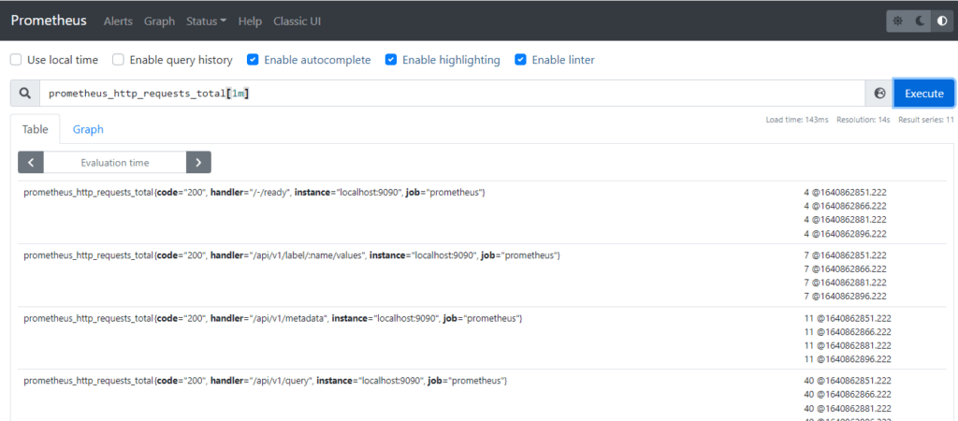Go to the next evaluation time

pos(198,163)
